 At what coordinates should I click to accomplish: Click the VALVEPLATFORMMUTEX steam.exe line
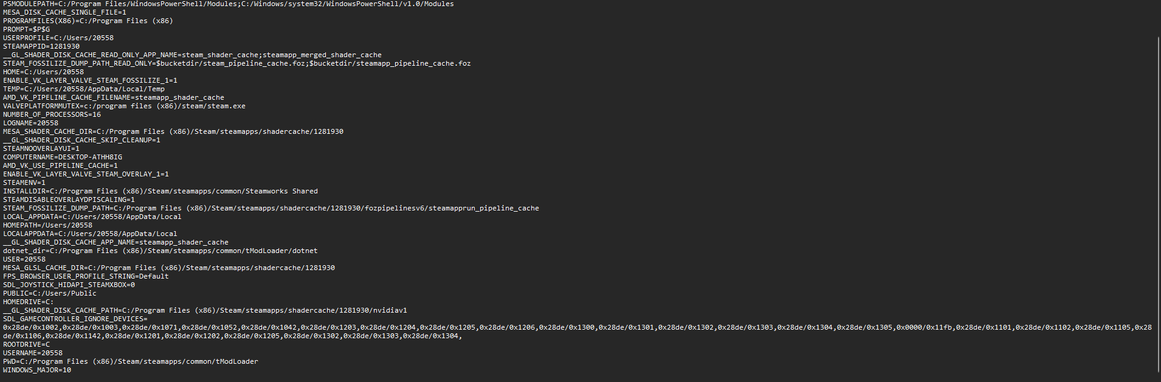click(x=124, y=106)
